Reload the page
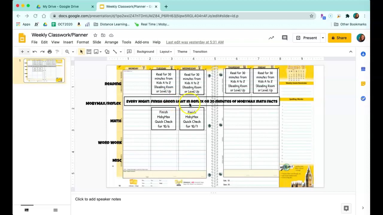This screenshot has width=383, height=215. 35,16
